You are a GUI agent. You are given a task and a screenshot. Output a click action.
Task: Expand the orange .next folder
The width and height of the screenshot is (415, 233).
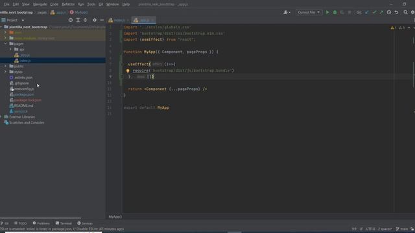pyautogui.click(x=5, y=32)
